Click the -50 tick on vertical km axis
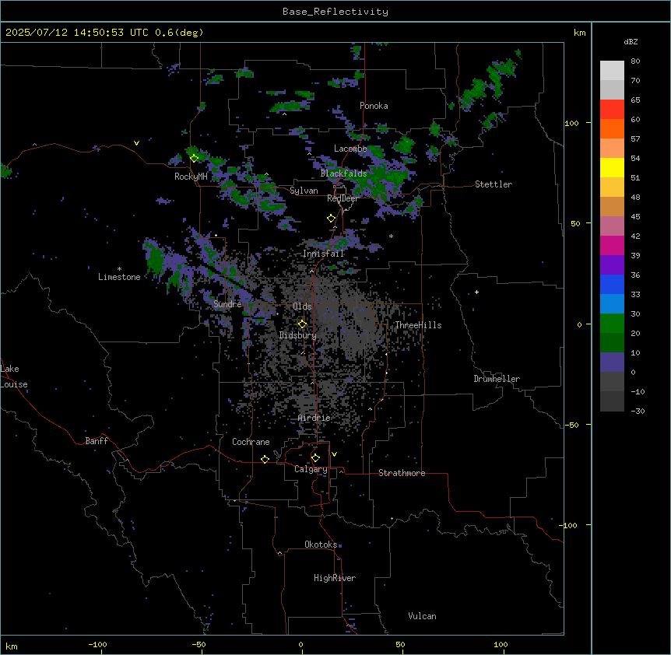The image size is (671, 655). click(x=571, y=425)
